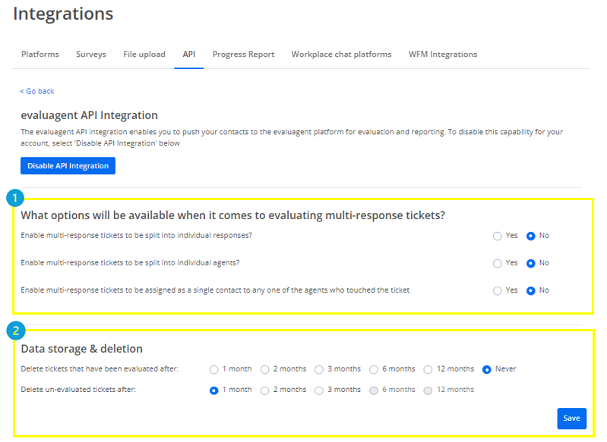Choose Yes for single contact assignment

pyautogui.click(x=498, y=291)
